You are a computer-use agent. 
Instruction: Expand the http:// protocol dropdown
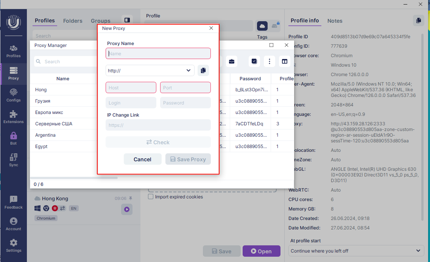pos(150,70)
